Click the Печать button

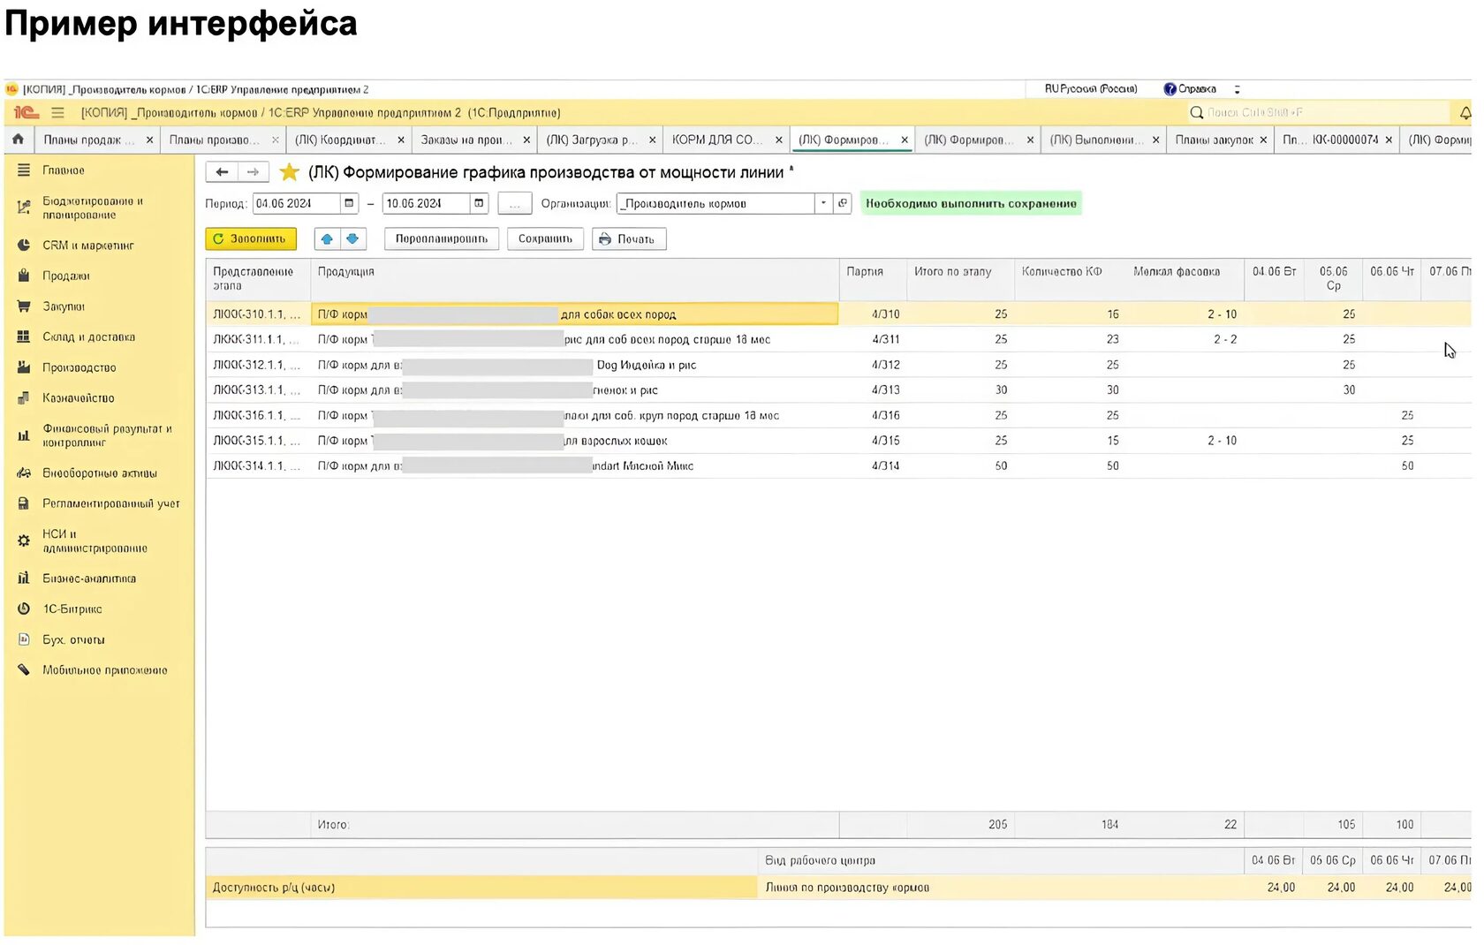(629, 238)
